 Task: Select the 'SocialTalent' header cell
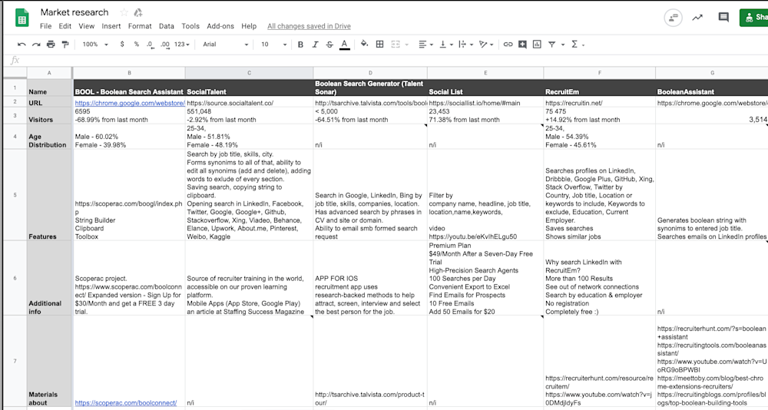point(249,88)
